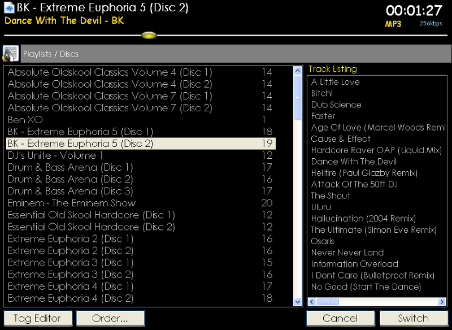452x330 pixels.
Task: Click Hellfire (Paul Glazby Remix) track
Action: pos(364,173)
